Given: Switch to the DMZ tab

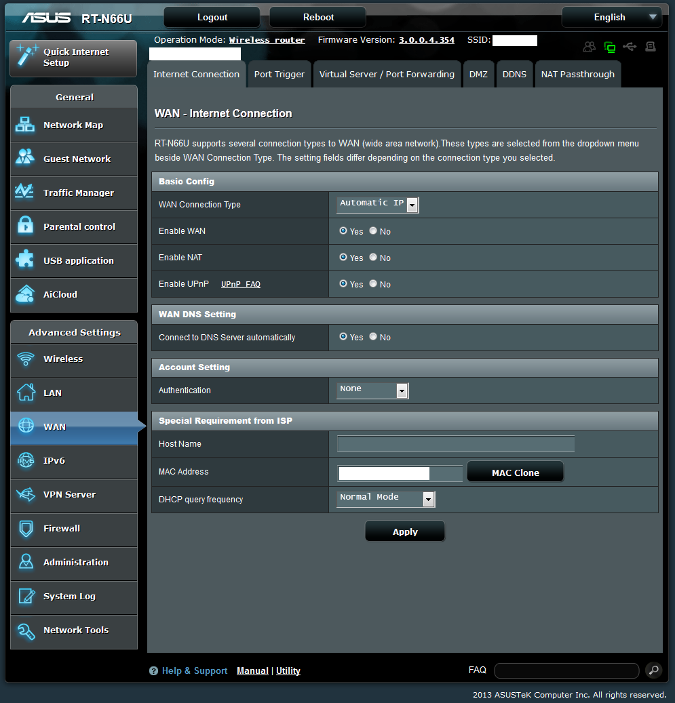Looking at the screenshot, I should tap(478, 74).
